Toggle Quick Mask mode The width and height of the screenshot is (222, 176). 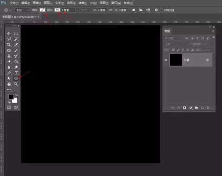(9, 107)
